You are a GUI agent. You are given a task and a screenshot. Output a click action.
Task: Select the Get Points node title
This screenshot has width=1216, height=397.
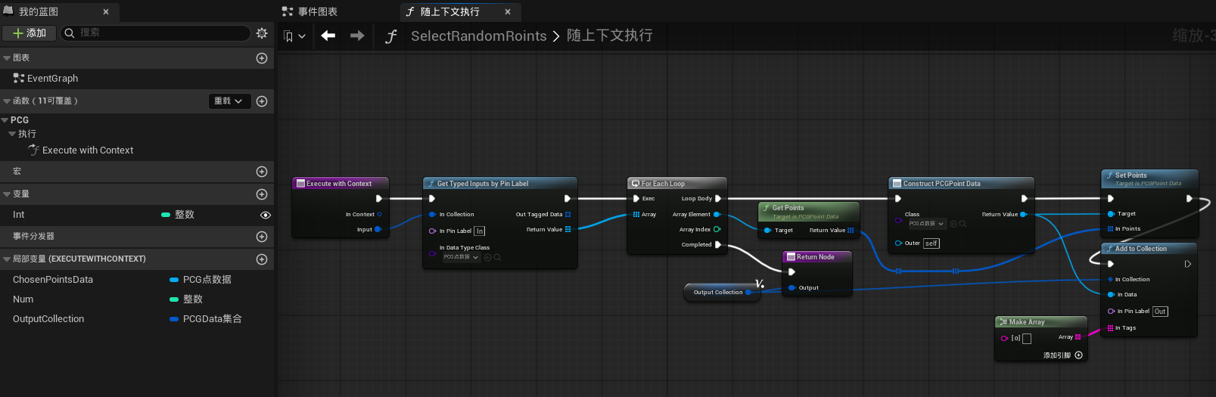point(788,208)
